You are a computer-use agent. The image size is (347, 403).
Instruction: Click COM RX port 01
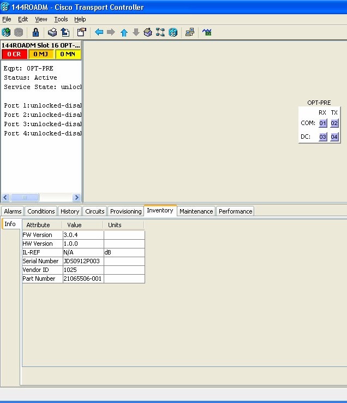[x=323, y=123]
